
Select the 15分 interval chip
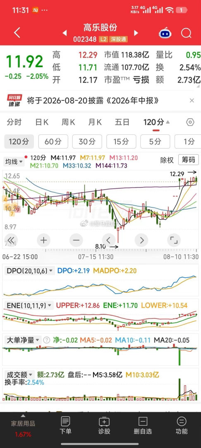(x=121, y=141)
